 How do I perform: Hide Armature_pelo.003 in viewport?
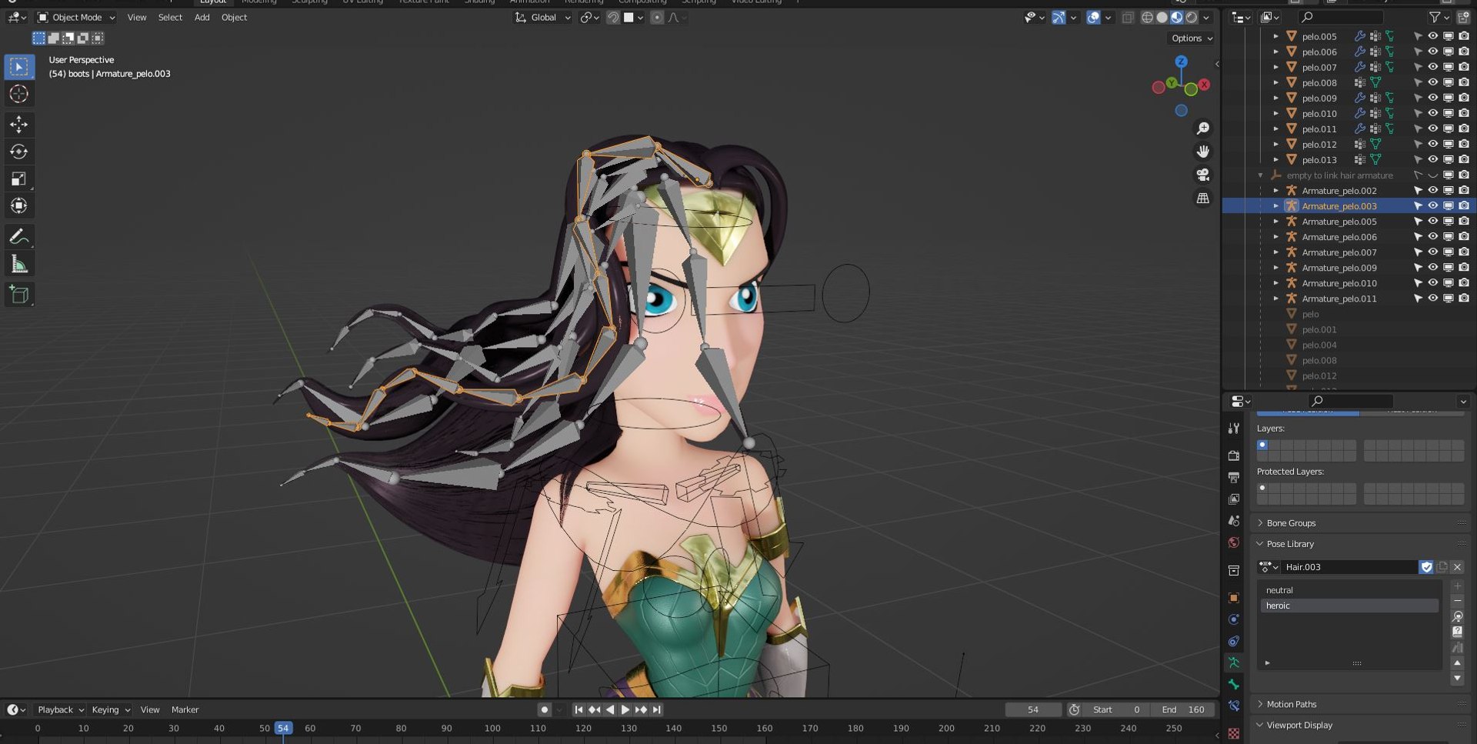pyautogui.click(x=1432, y=205)
